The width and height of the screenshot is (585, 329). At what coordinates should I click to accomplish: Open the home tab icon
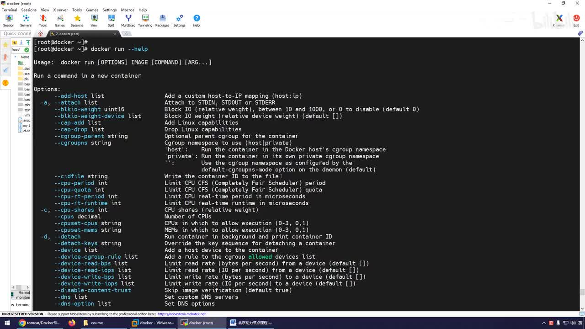click(41, 34)
